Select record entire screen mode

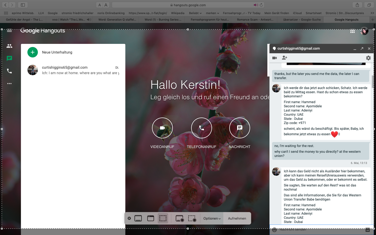[x=180, y=218]
